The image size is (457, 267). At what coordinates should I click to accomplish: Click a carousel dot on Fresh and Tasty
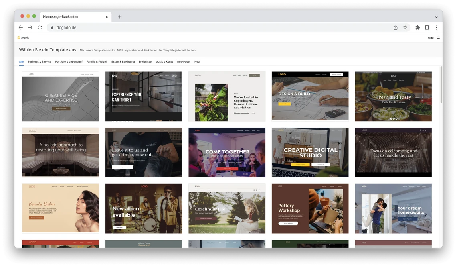click(x=393, y=118)
